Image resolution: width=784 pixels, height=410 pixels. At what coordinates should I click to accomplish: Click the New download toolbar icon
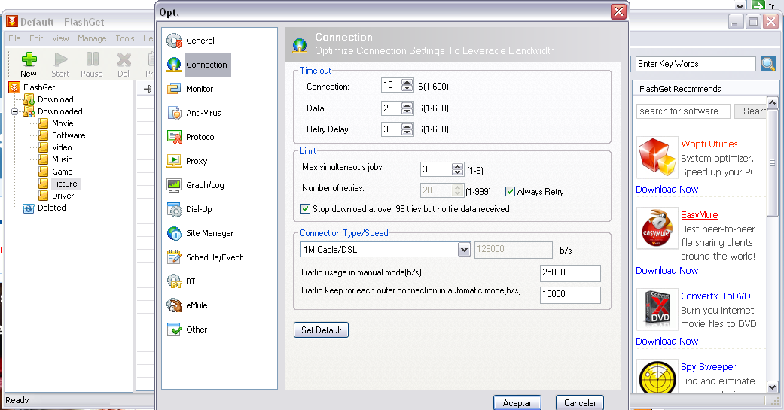click(x=29, y=59)
